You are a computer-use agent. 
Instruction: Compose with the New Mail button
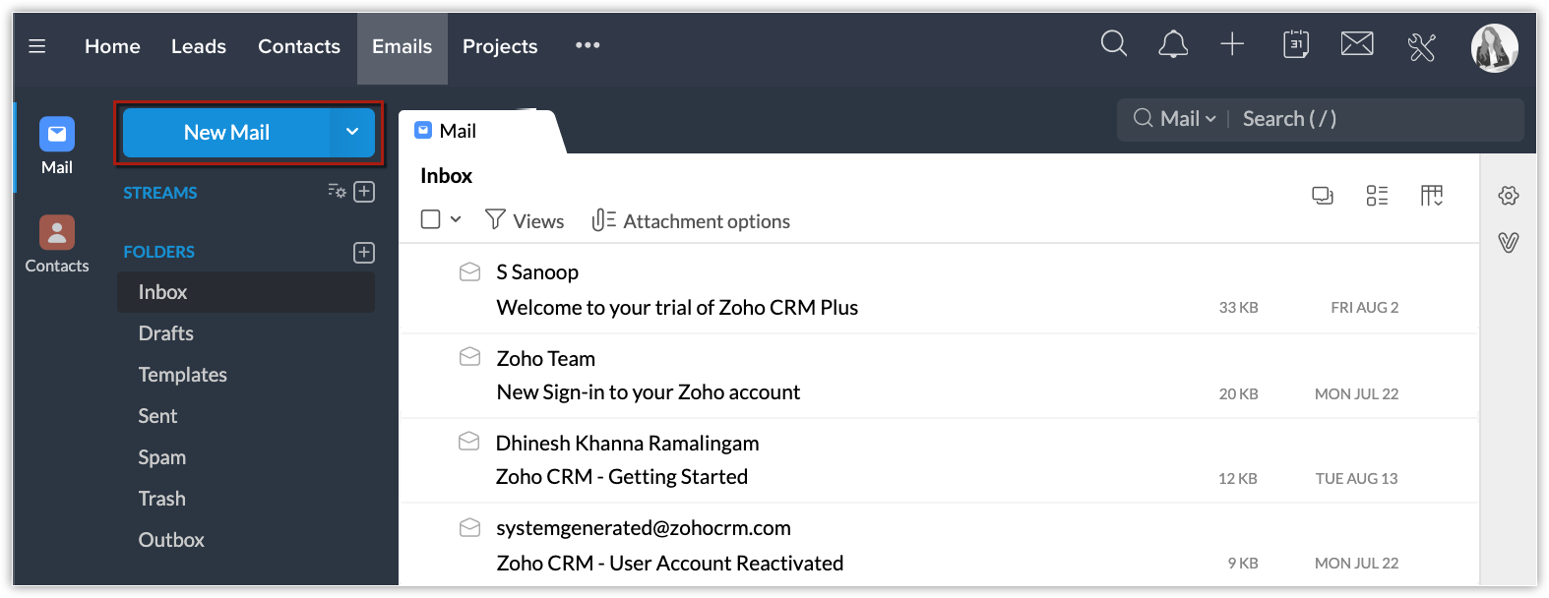tap(226, 133)
